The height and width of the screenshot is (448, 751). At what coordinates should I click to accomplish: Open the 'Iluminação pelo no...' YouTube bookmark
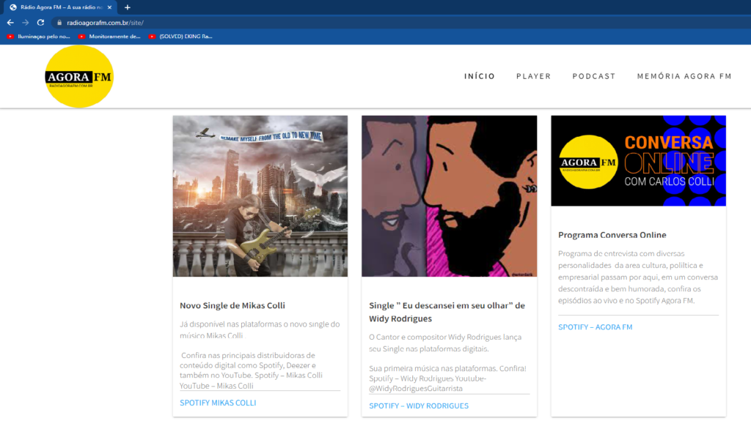coord(38,36)
